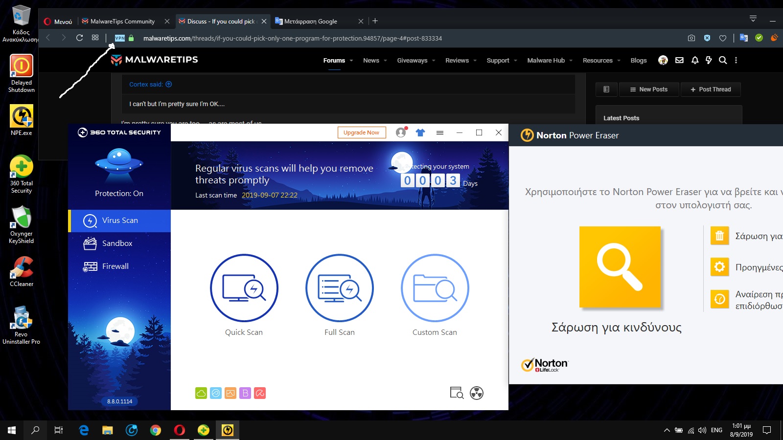Open the MalwareTips search magnifier
This screenshot has height=440, width=783.
723,60
